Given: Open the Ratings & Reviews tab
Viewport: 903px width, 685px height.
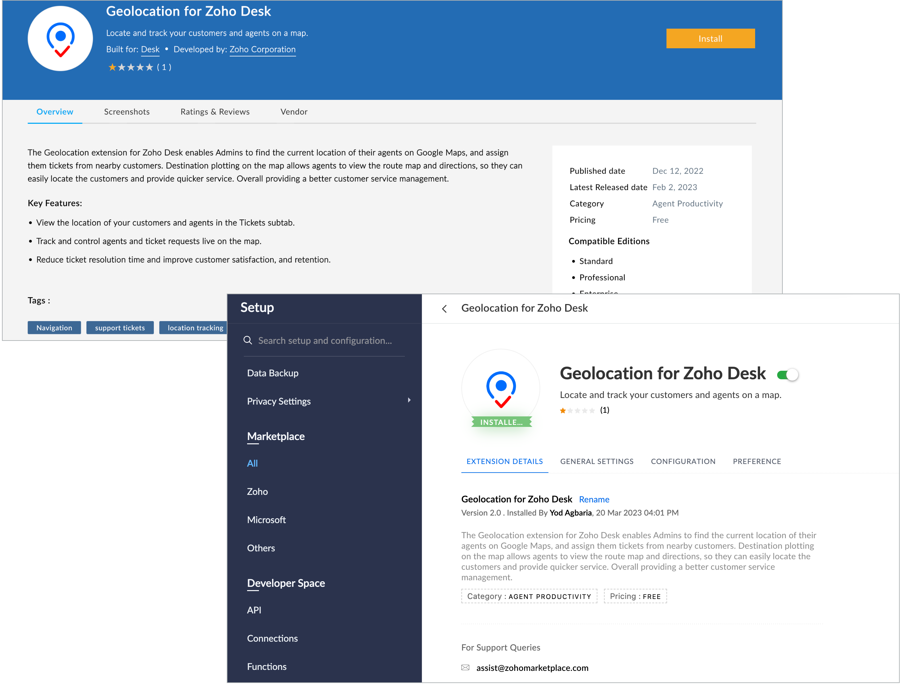Looking at the screenshot, I should [215, 112].
